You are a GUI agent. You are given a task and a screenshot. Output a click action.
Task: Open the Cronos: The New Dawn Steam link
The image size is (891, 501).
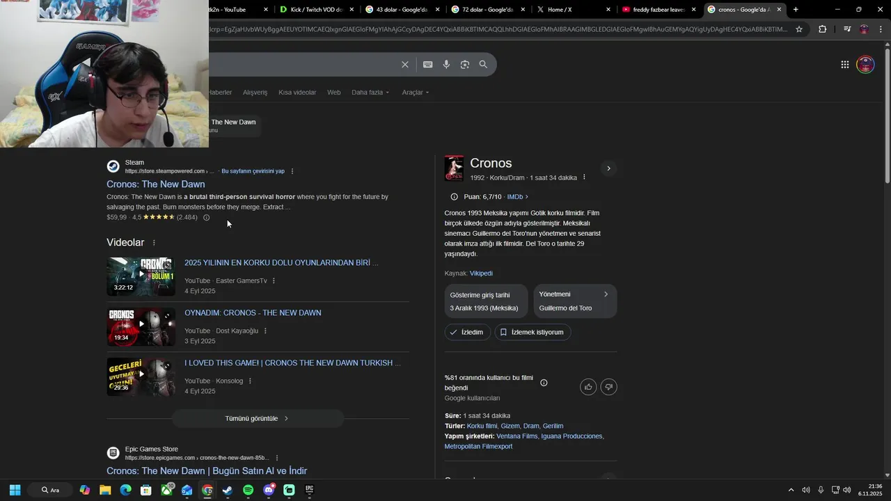click(156, 184)
